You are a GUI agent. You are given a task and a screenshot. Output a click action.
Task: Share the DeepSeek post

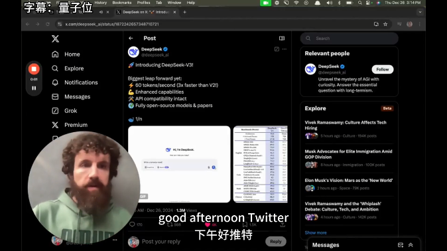(283, 224)
